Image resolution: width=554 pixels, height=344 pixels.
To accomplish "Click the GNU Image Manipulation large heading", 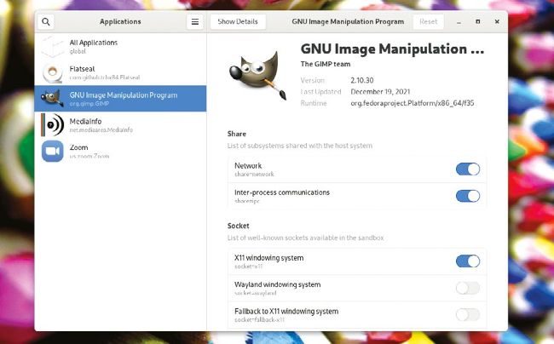I will 392,49.
